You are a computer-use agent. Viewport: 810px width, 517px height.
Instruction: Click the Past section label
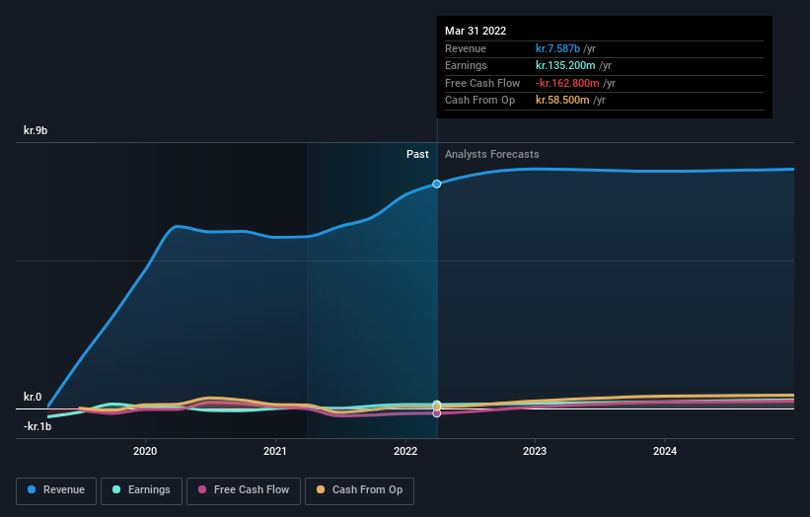coord(417,154)
